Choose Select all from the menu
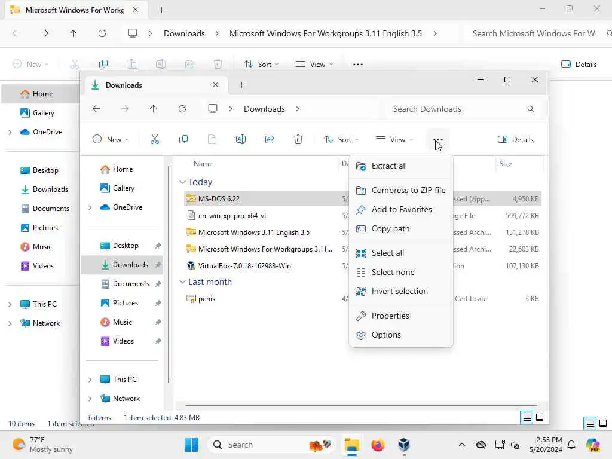 tap(401, 253)
